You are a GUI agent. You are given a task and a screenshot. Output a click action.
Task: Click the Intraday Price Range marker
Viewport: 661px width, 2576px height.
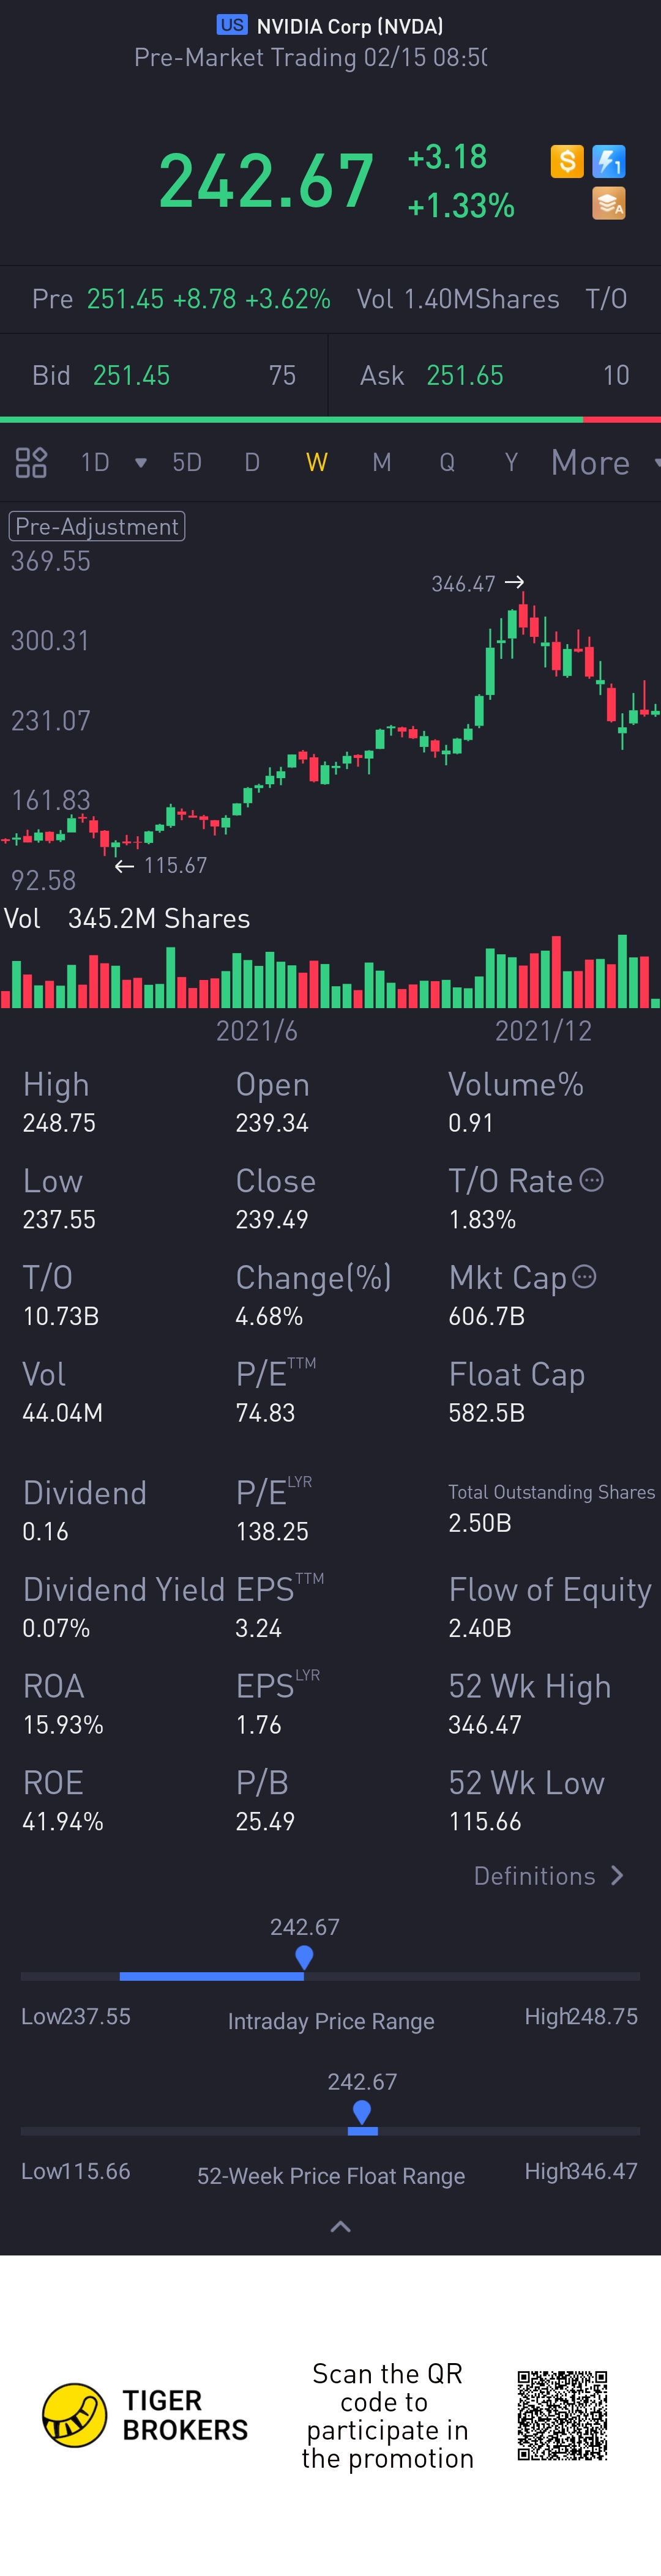pyautogui.click(x=305, y=1957)
